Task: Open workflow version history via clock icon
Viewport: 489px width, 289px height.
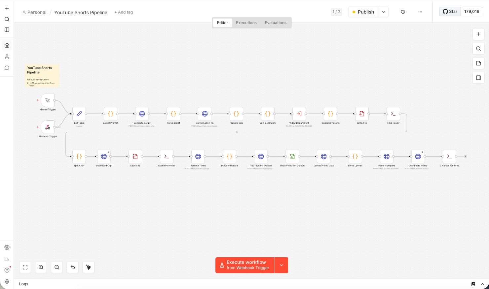Action: [403, 12]
